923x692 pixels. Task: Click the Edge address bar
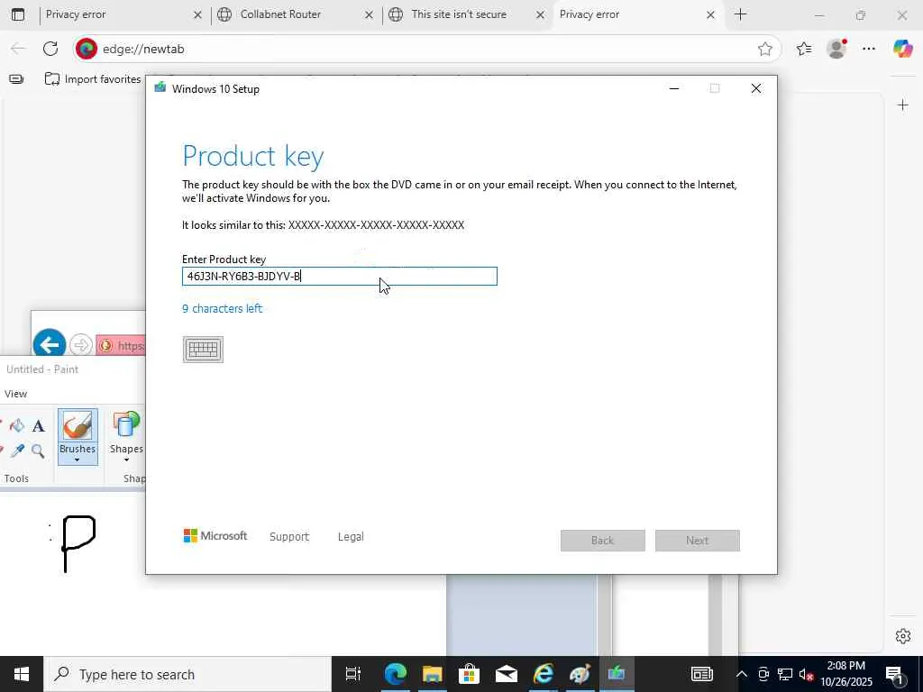pos(426,49)
